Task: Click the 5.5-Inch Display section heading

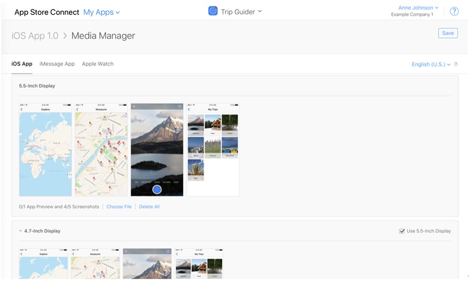Action: pyautogui.click(x=37, y=86)
